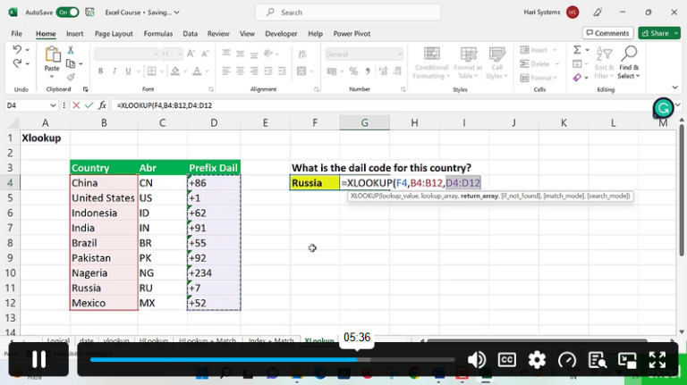
Task: Toggle Bold formatting
Action: (100, 71)
